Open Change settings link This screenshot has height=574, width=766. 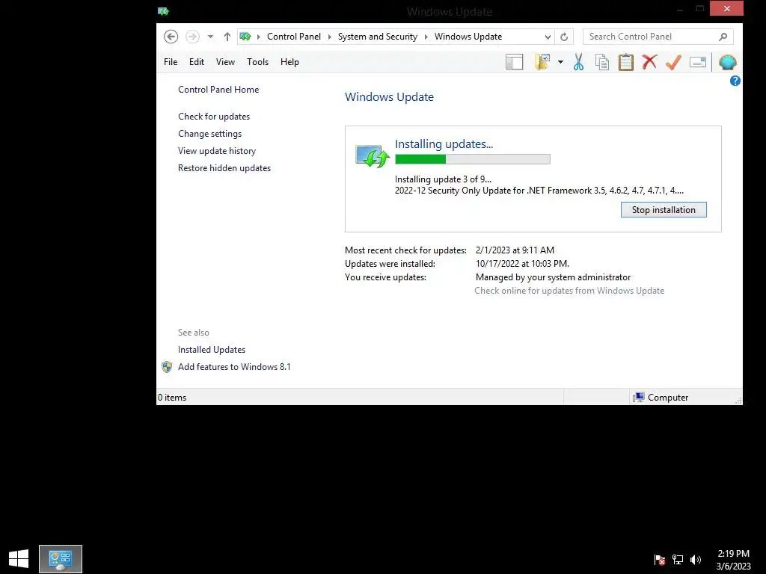pos(209,134)
